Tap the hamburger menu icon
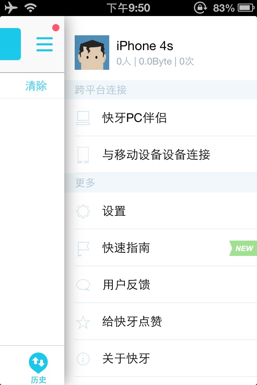Image resolution: width=257 pixels, height=385 pixels. pos(45,44)
